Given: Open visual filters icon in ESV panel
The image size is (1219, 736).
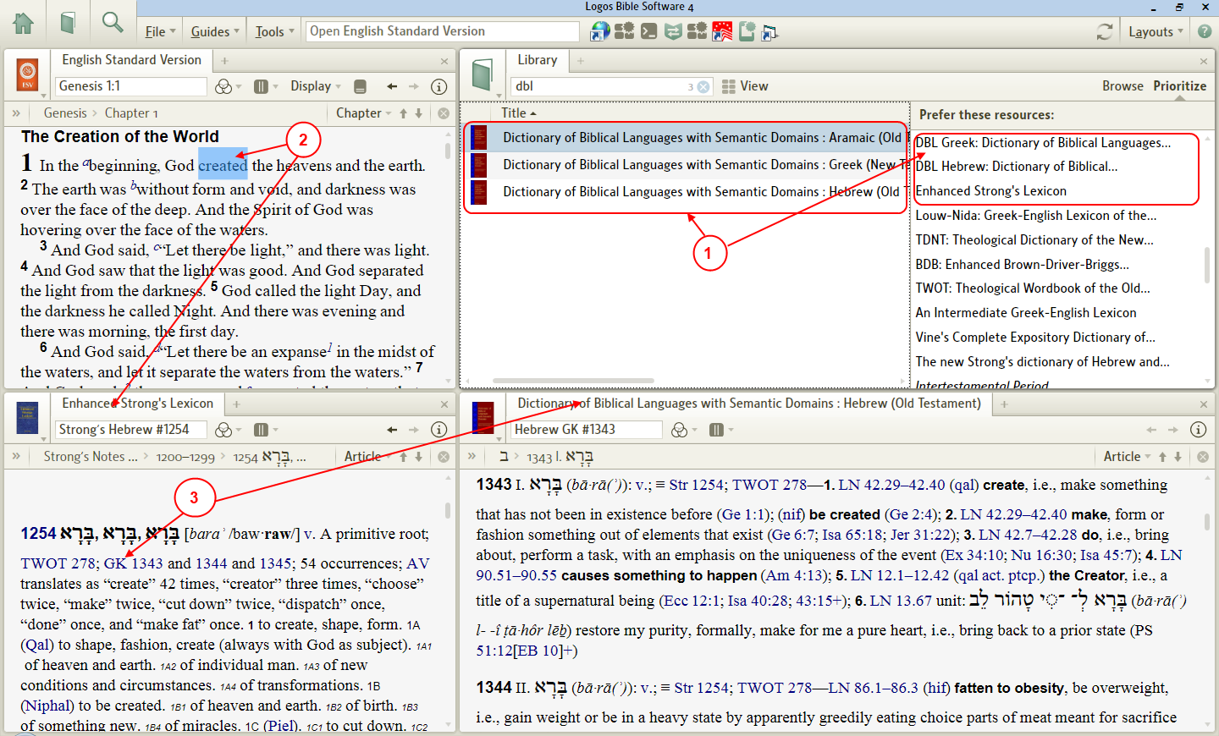Looking at the screenshot, I should point(223,86).
